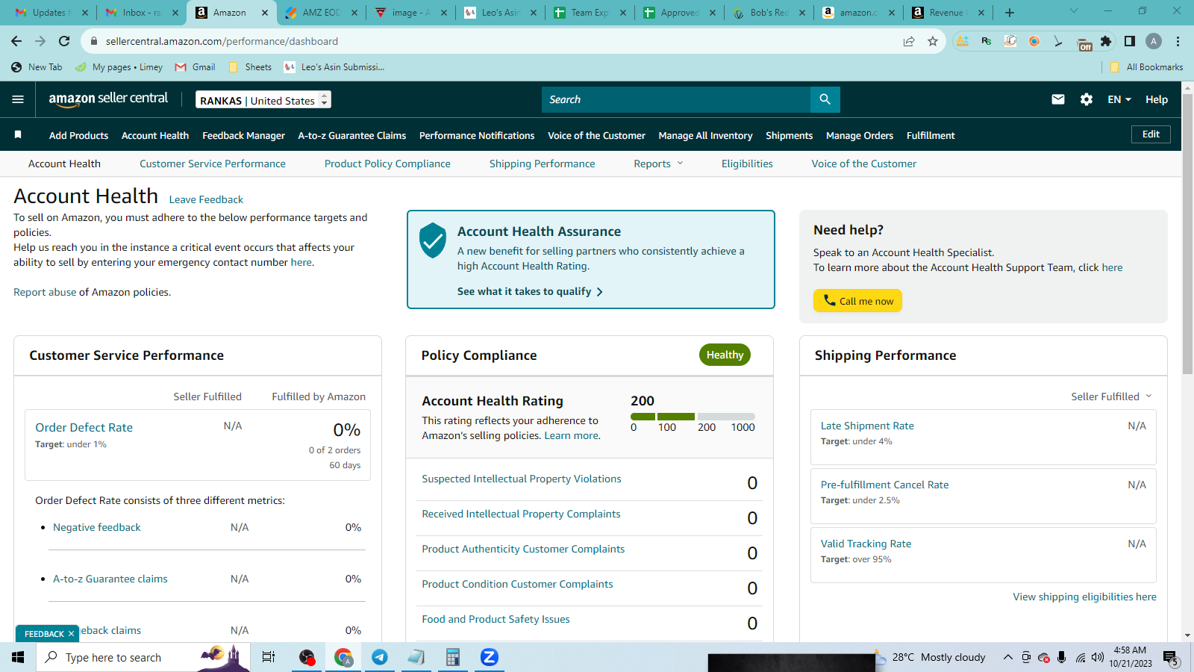This screenshot has height=672, width=1194.
Task: Open Zoom from the taskbar
Action: coord(489,657)
